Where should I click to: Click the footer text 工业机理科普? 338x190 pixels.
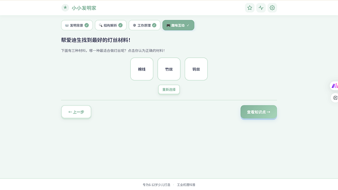pyautogui.click(x=186, y=185)
